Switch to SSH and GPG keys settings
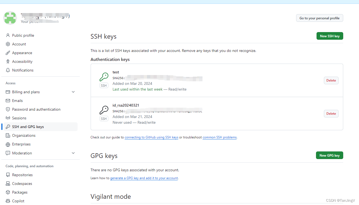359x205 pixels. 28,127
